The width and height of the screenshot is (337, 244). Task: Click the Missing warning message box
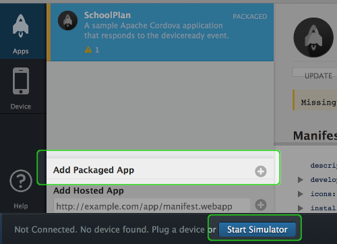315,100
